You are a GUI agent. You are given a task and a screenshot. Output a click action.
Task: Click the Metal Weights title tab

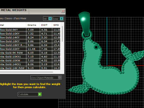(x=14, y=10)
